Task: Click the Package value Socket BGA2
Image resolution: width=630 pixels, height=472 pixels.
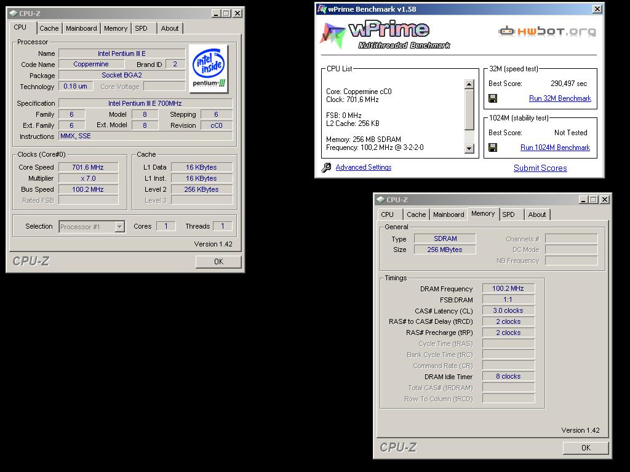Action: 122,75
